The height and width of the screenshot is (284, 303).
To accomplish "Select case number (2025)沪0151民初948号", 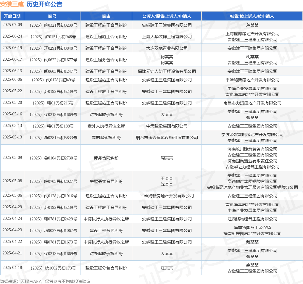I will tap(53, 37).
